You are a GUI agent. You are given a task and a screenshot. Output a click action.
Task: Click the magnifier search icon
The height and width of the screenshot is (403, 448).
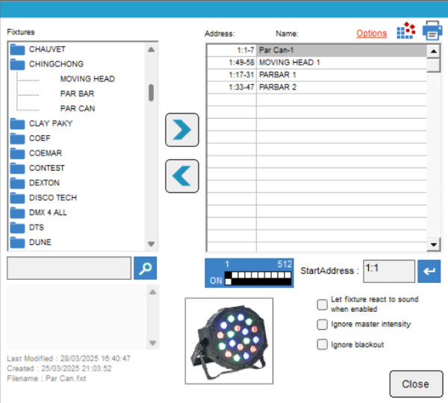pyautogui.click(x=145, y=269)
